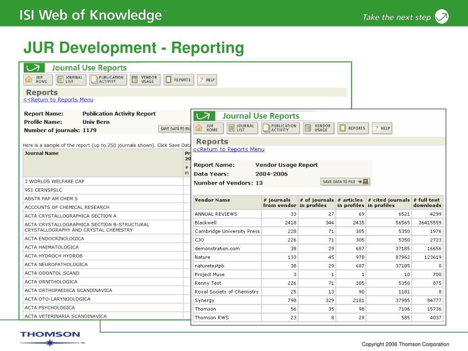Screen dimensions: 468x351
Task: Open Journal List in front window toolbar
Action: [x=242, y=128]
